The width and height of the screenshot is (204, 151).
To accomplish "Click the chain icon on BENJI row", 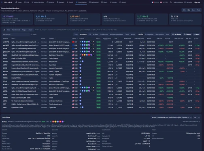I will (x=81, y=75).
